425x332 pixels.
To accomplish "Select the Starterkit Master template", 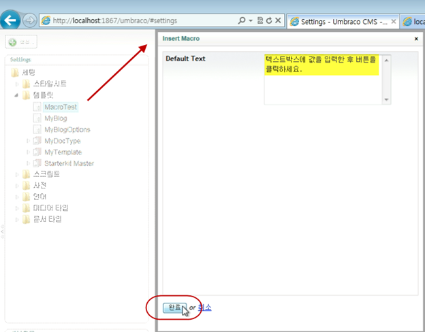I will click(x=69, y=163).
